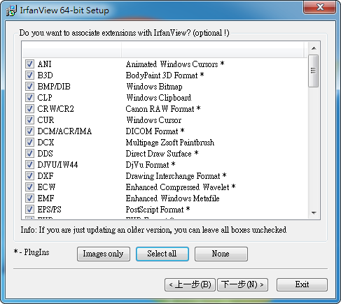Click the B3D extension label
341x304 pixels.
coord(45,75)
